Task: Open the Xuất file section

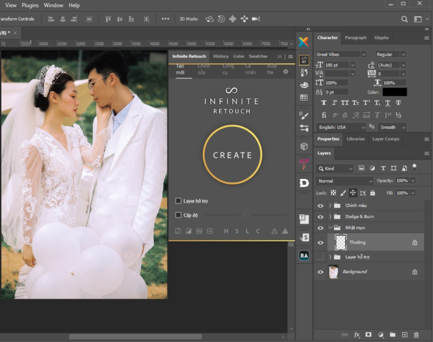Action: [272, 69]
